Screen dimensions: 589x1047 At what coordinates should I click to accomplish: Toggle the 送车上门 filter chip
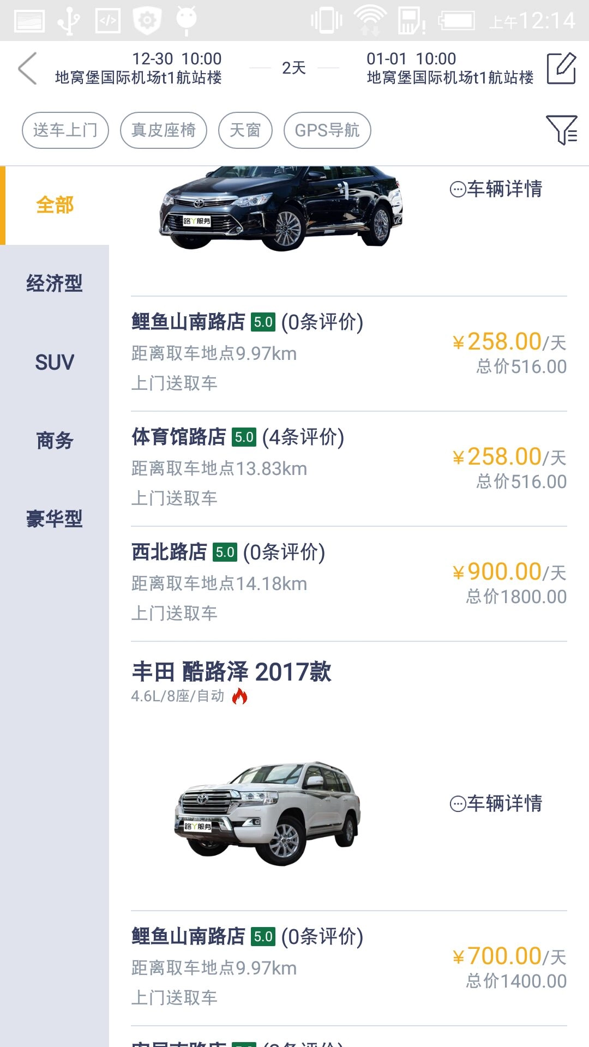(x=65, y=130)
